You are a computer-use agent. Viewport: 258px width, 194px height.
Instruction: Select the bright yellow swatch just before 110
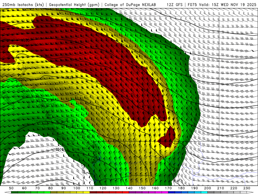[86, 192]
